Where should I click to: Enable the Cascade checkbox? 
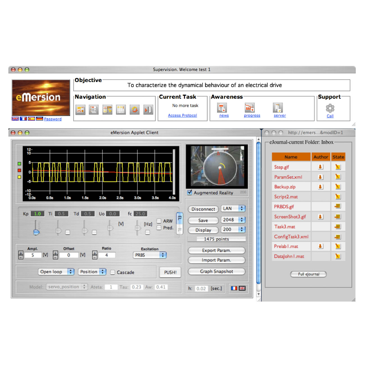coord(113,272)
